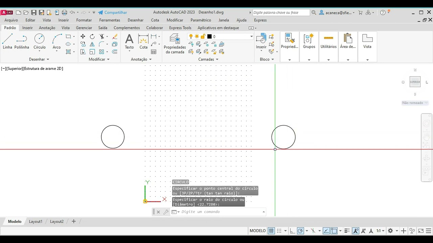Screen dimensions: 433x243
Task: Add a new layout tab
Action: 73,221
